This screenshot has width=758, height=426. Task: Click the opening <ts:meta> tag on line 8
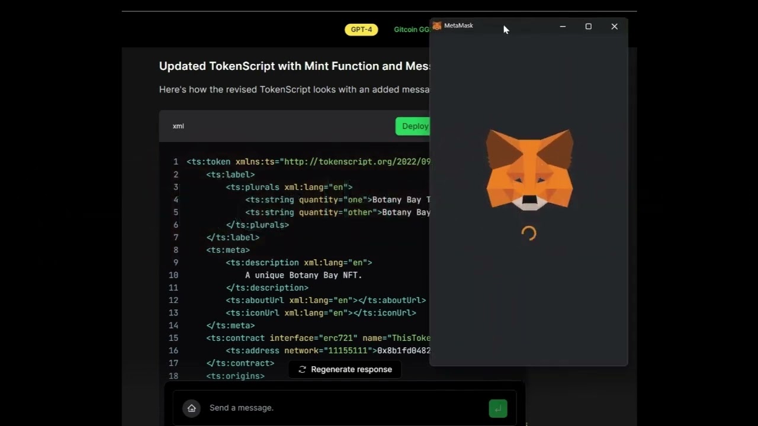point(228,250)
